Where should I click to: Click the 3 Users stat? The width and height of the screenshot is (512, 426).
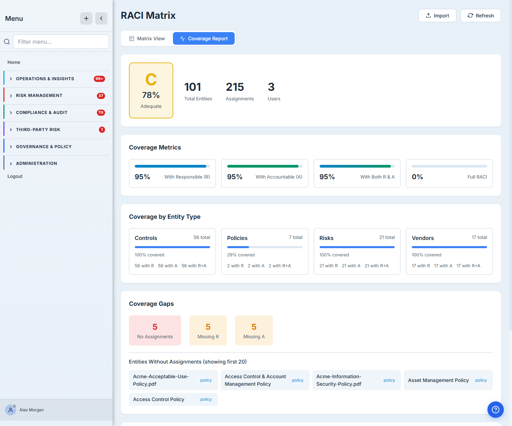tap(274, 91)
